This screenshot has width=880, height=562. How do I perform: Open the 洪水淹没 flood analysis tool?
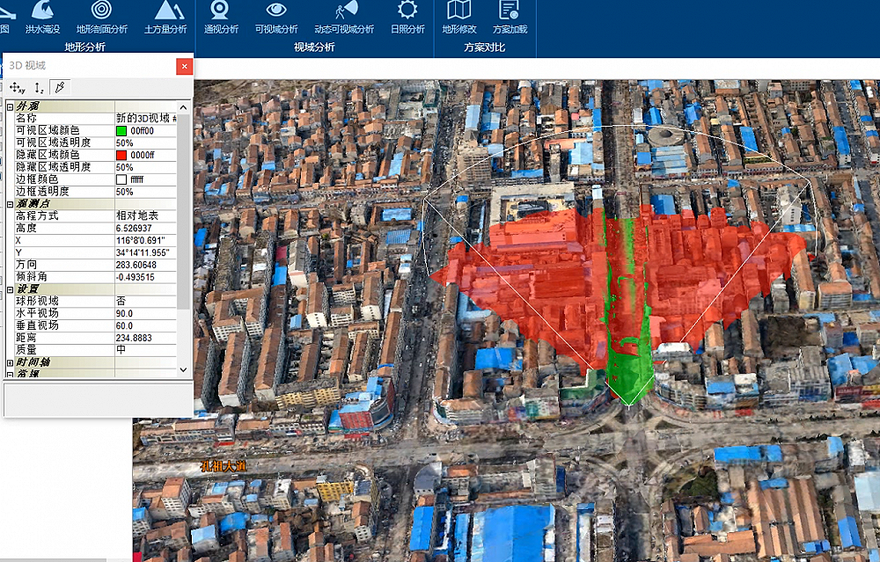tap(44, 18)
